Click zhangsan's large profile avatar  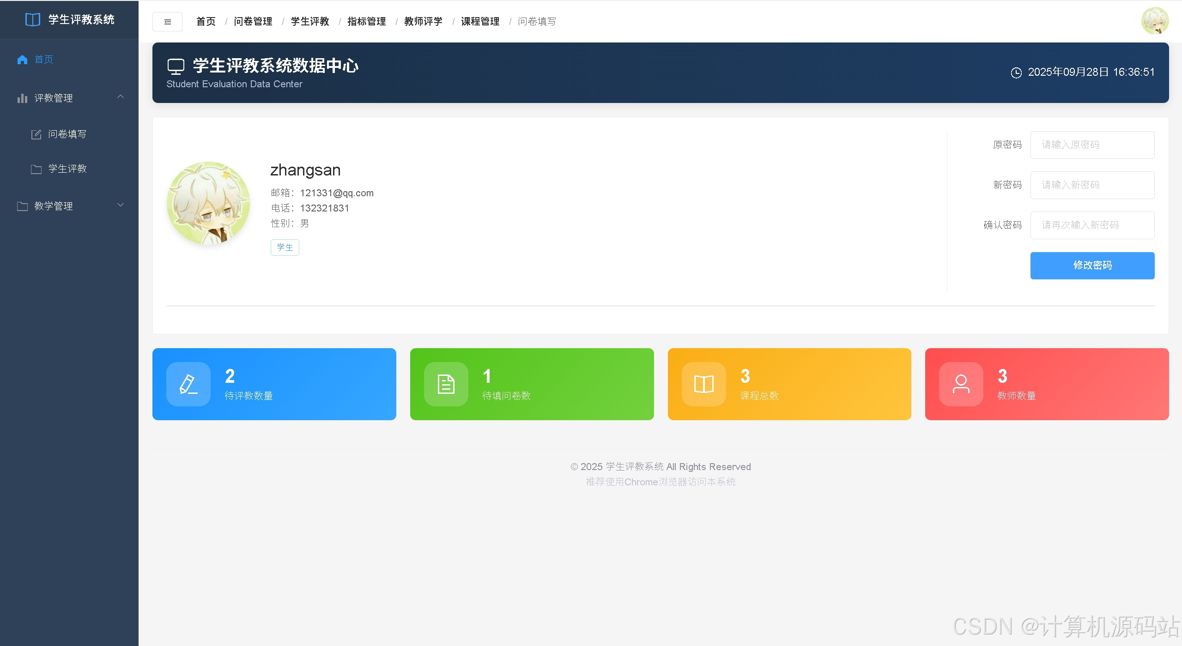[x=208, y=203]
